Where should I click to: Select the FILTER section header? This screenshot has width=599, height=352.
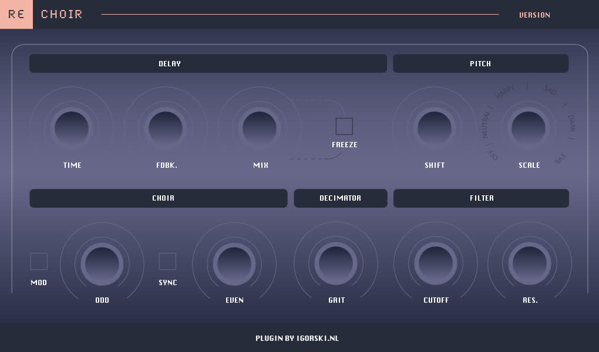pos(481,198)
